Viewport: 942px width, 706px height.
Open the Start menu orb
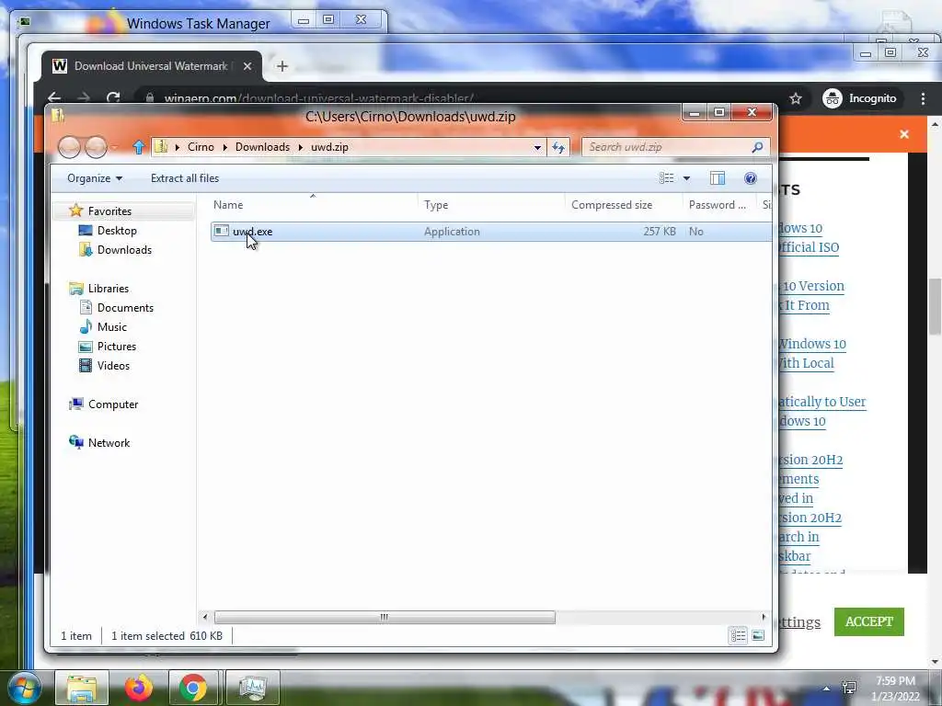coord(25,689)
